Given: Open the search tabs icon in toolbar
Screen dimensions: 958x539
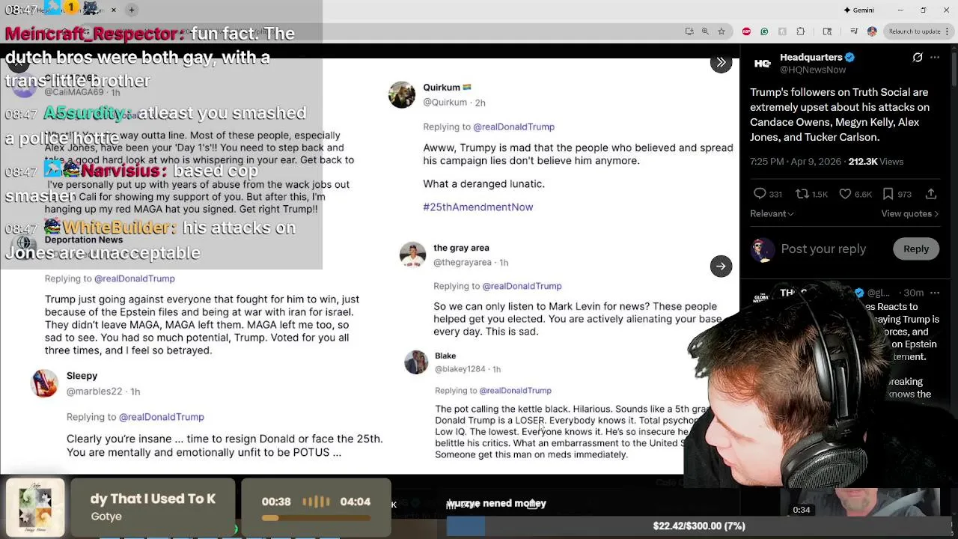Looking at the screenshot, I should pos(827,31).
